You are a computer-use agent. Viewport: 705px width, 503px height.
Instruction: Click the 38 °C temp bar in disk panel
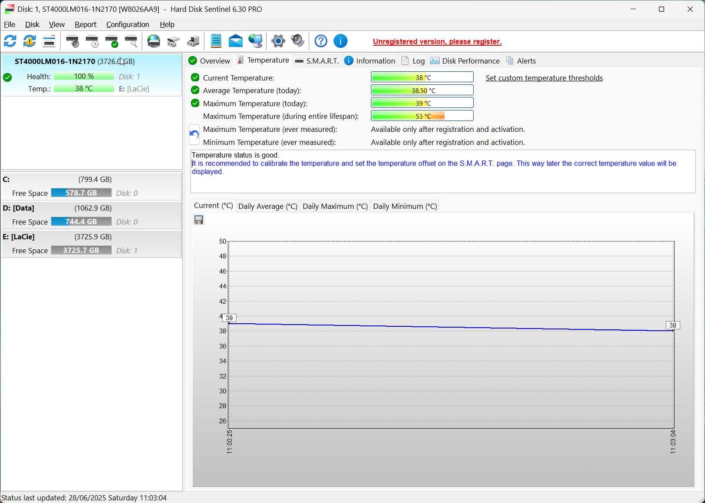tap(84, 89)
